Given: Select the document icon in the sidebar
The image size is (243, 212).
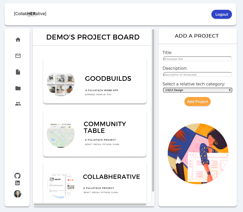Looking at the screenshot, I should click(x=18, y=72).
